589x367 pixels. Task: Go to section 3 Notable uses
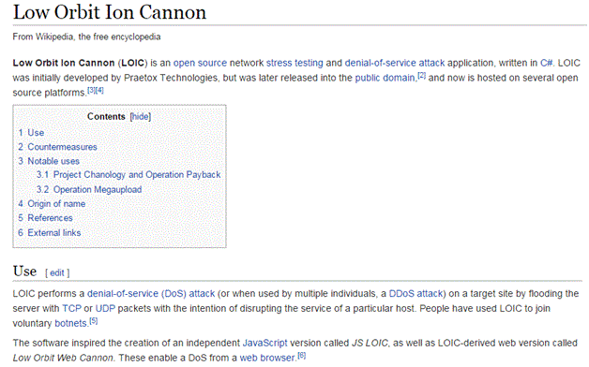tap(49, 161)
